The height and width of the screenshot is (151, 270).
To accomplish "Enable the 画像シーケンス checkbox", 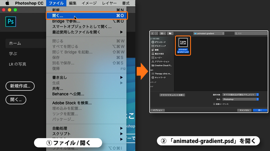I will (x=214, y=104).
